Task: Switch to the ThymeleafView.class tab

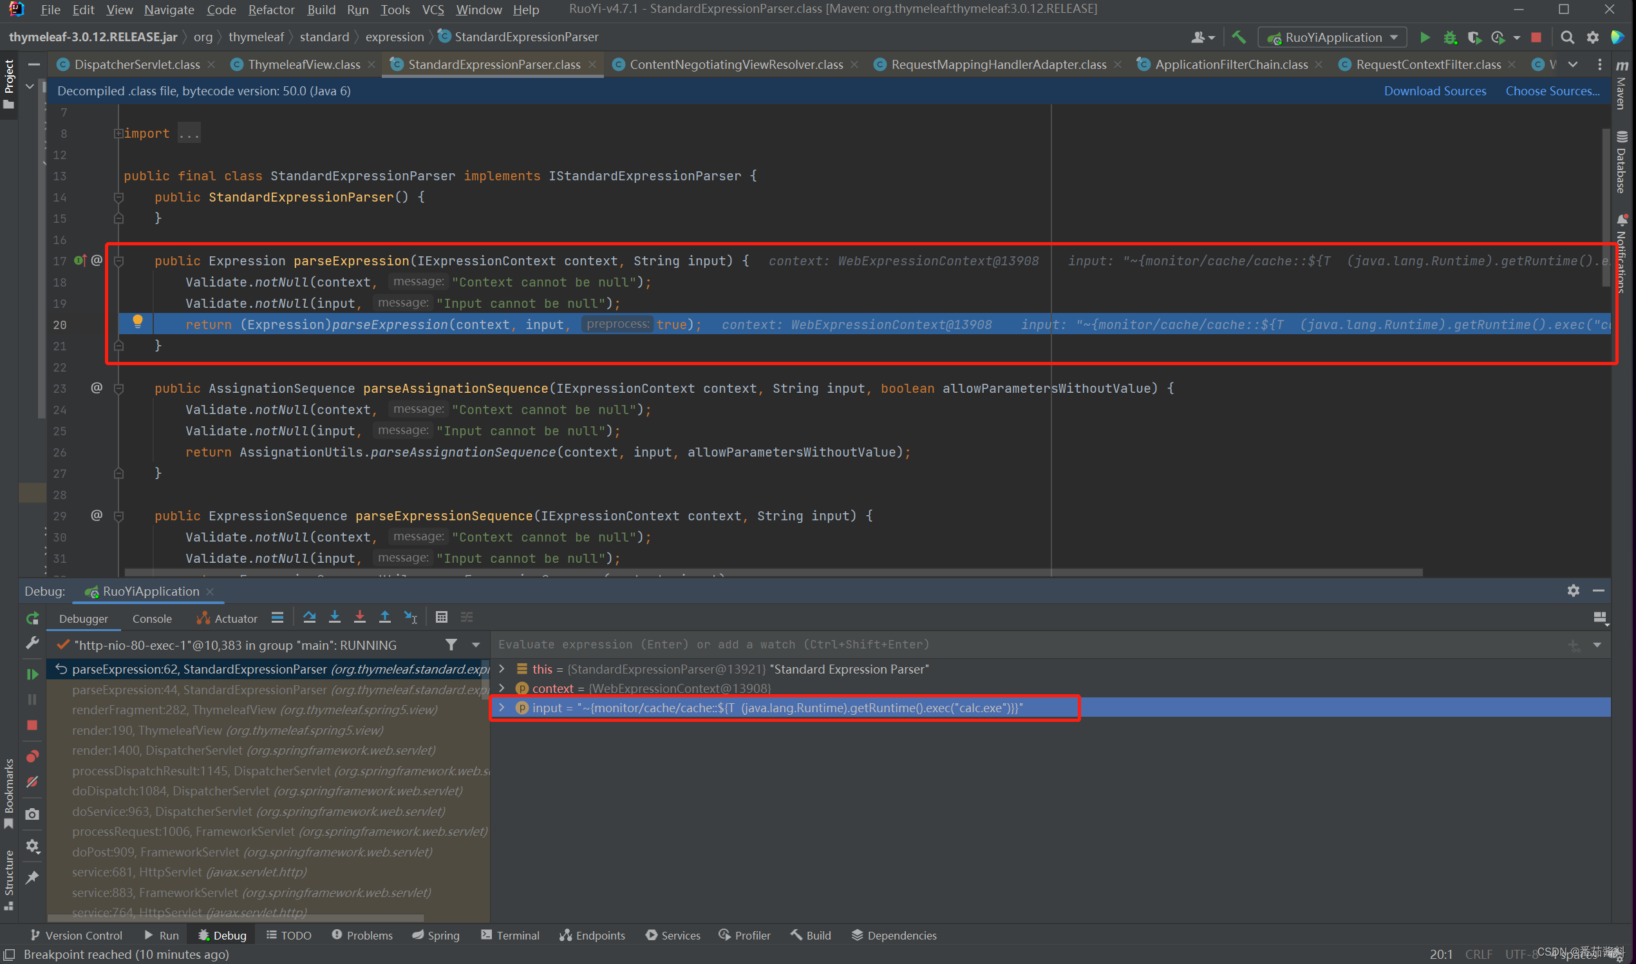Action: (x=304, y=64)
